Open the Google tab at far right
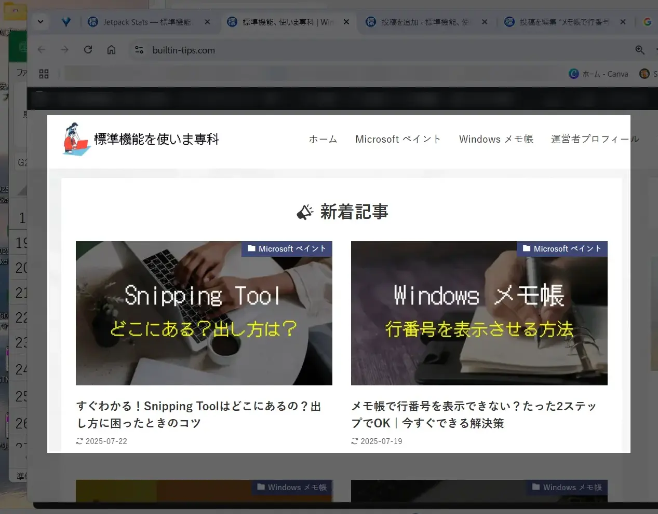658x514 pixels. tap(648, 22)
